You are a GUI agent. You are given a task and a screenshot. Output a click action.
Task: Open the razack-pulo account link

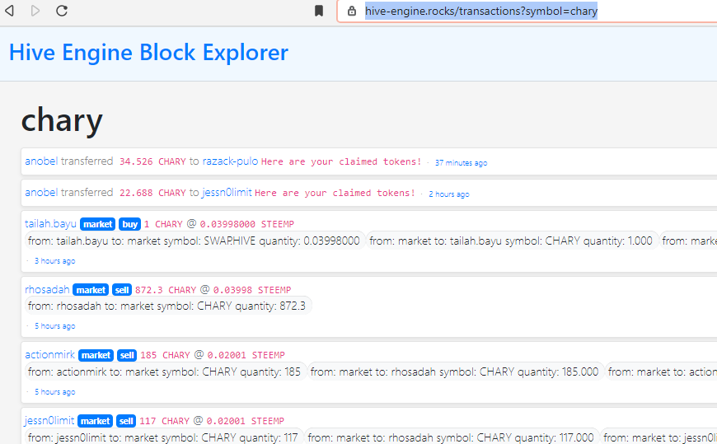(230, 161)
